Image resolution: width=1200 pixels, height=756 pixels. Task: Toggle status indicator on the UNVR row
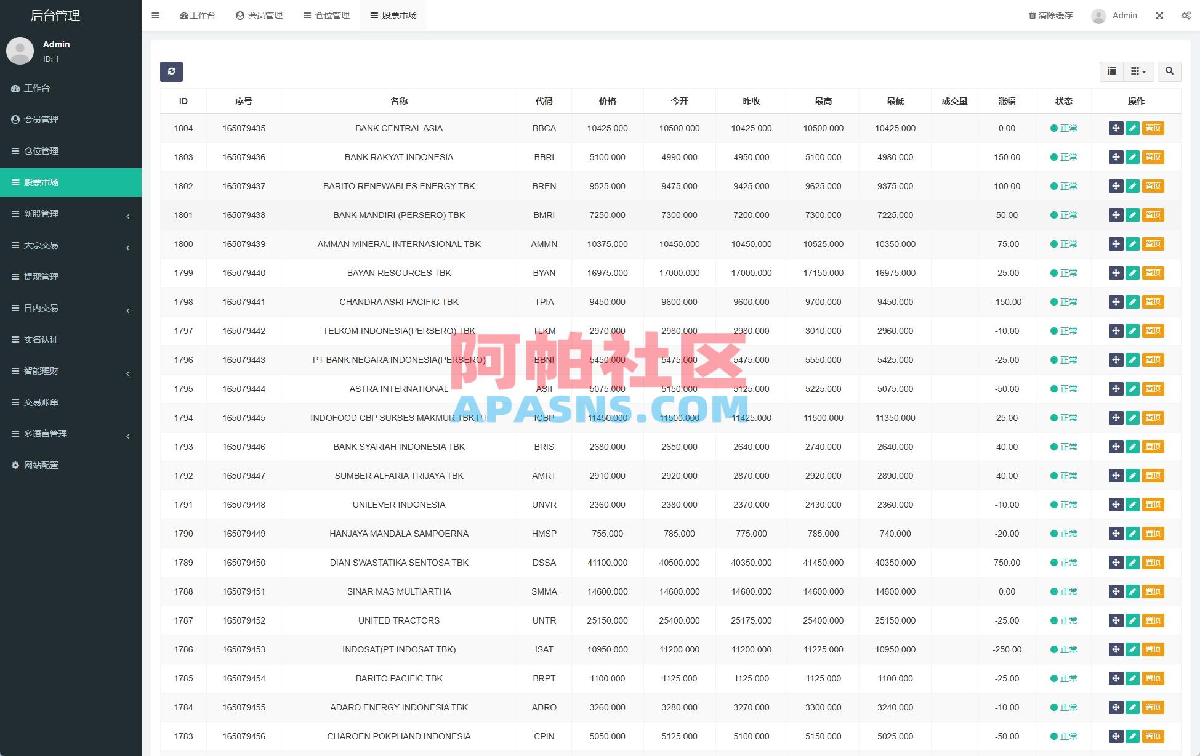(x=1064, y=504)
